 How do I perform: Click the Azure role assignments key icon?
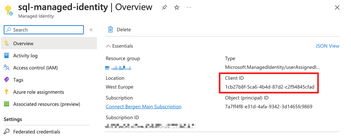point(7,92)
